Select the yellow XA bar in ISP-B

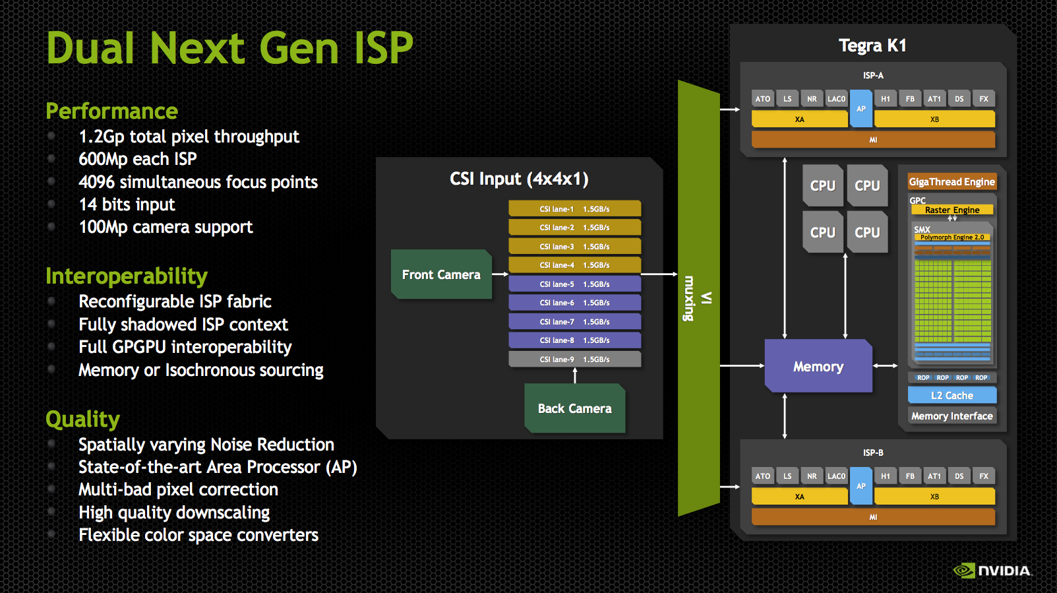point(800,497)
